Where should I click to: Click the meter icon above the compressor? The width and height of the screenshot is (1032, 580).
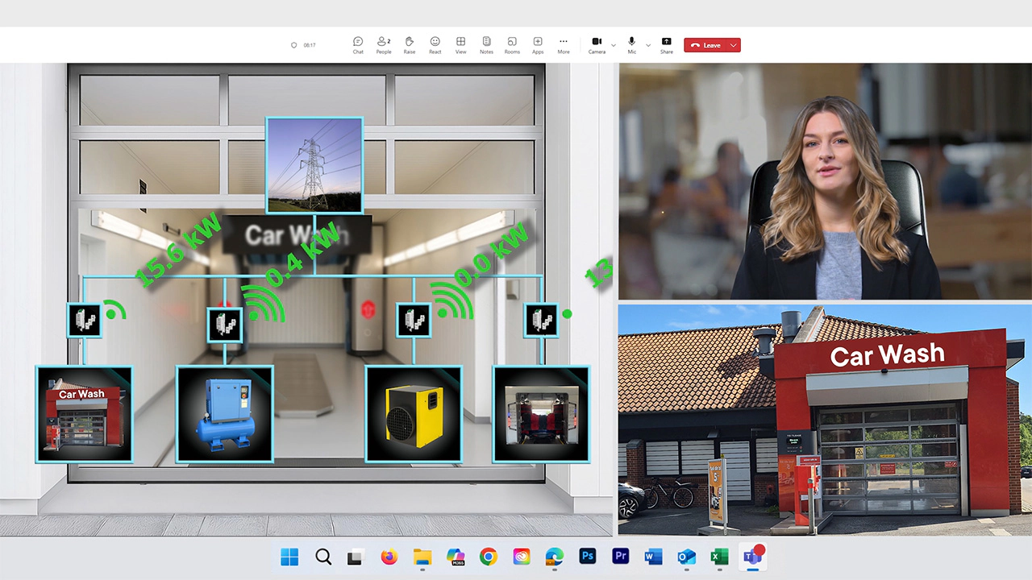click(x=225, y=325)
